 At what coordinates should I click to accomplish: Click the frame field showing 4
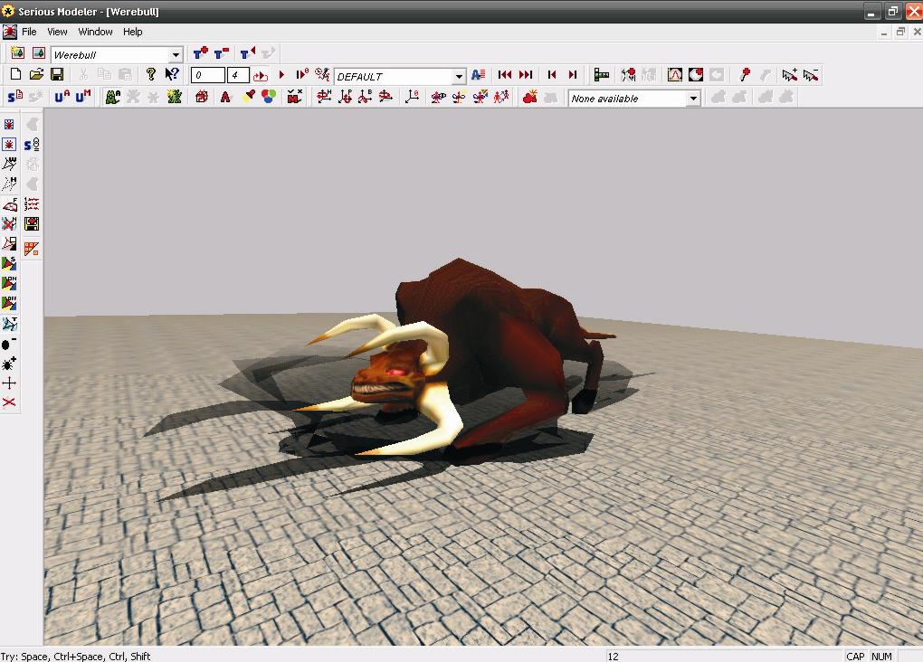(x=238, y=75)
